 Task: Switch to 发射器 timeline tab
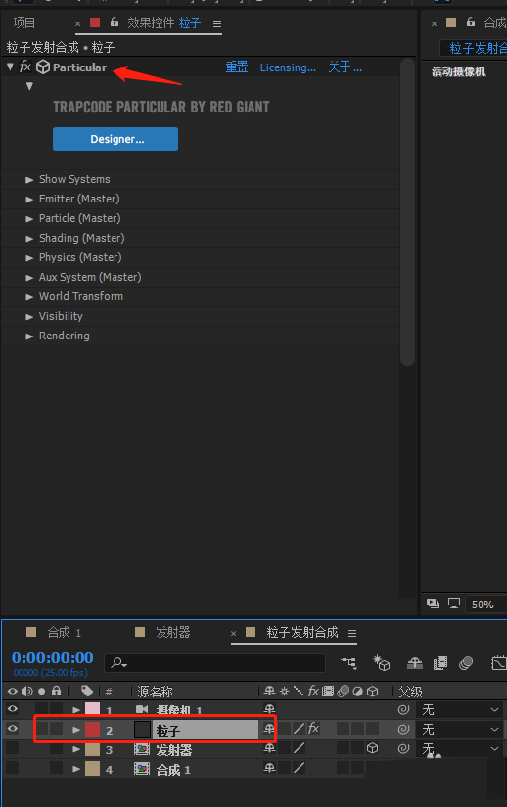(x=173, y=633)
